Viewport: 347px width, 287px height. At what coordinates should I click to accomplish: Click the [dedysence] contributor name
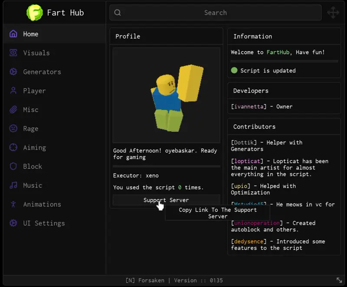click(x=249, y=241)
